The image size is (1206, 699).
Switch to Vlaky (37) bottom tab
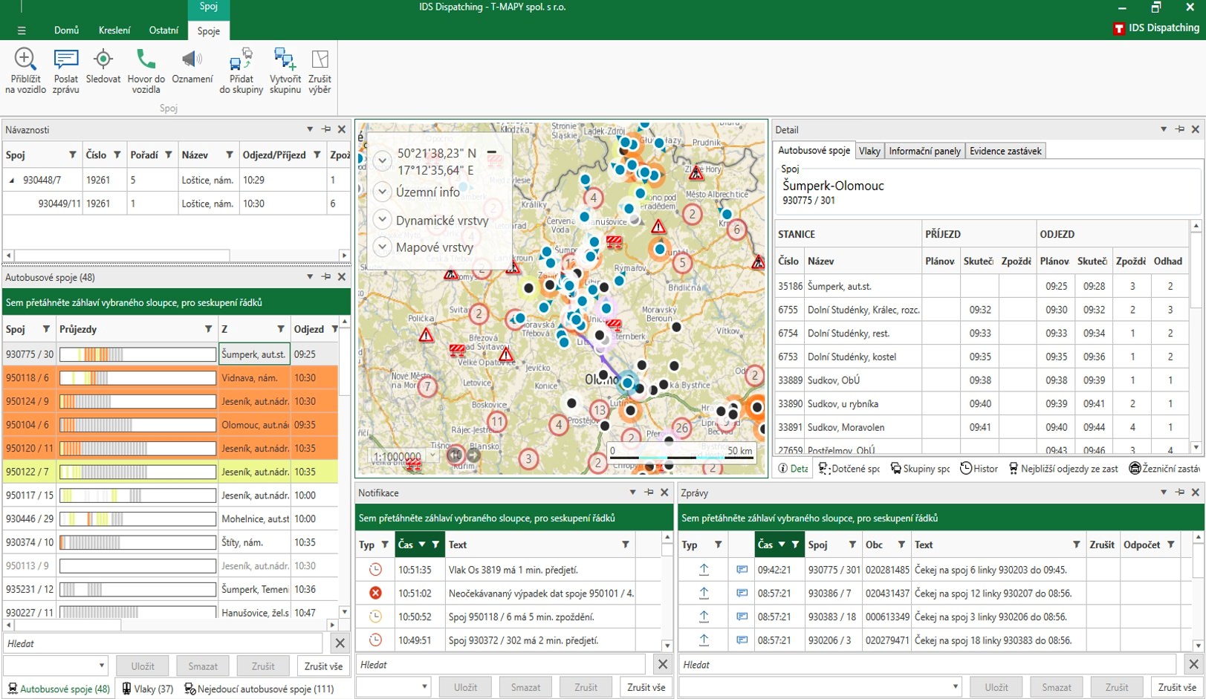point(148,689)
